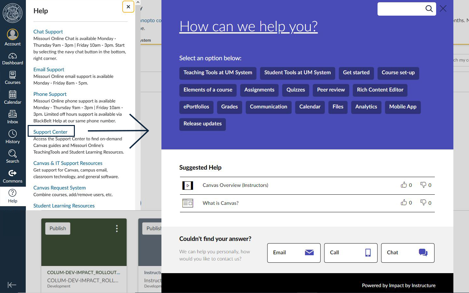Click the magnifier search icon
This screenshot has height=293, width=469.
(429, 9)
